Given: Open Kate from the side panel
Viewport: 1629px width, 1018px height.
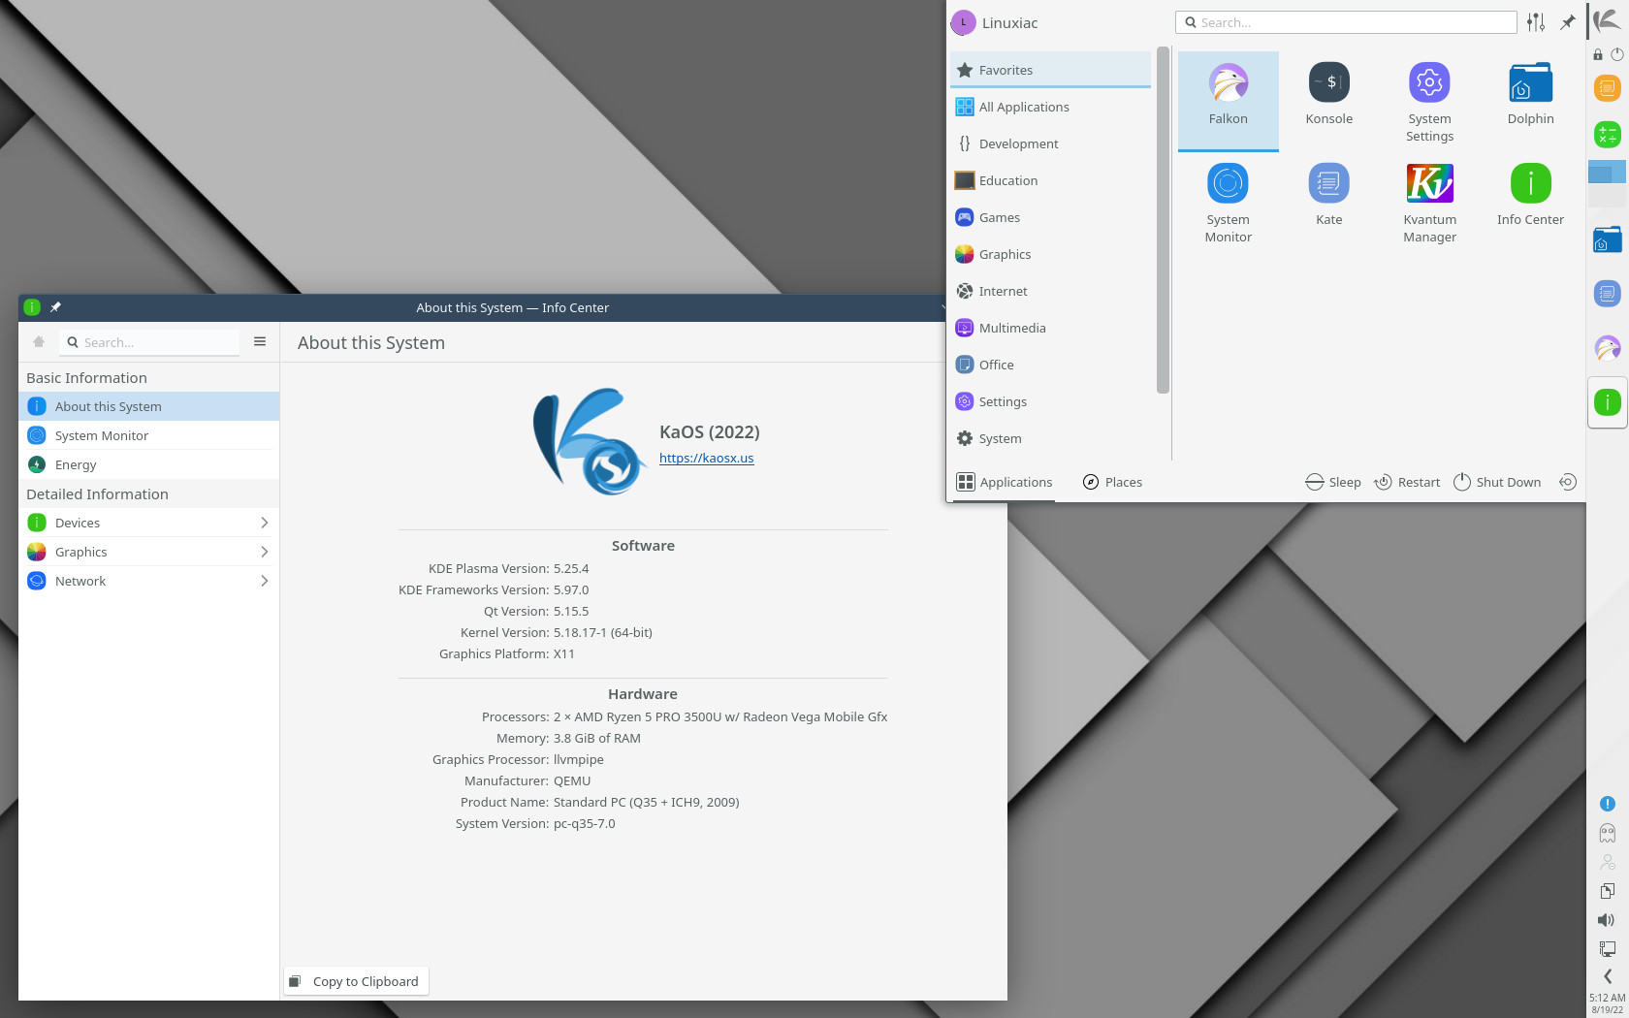Looking at the screenshot, I should coord(1607,293).
